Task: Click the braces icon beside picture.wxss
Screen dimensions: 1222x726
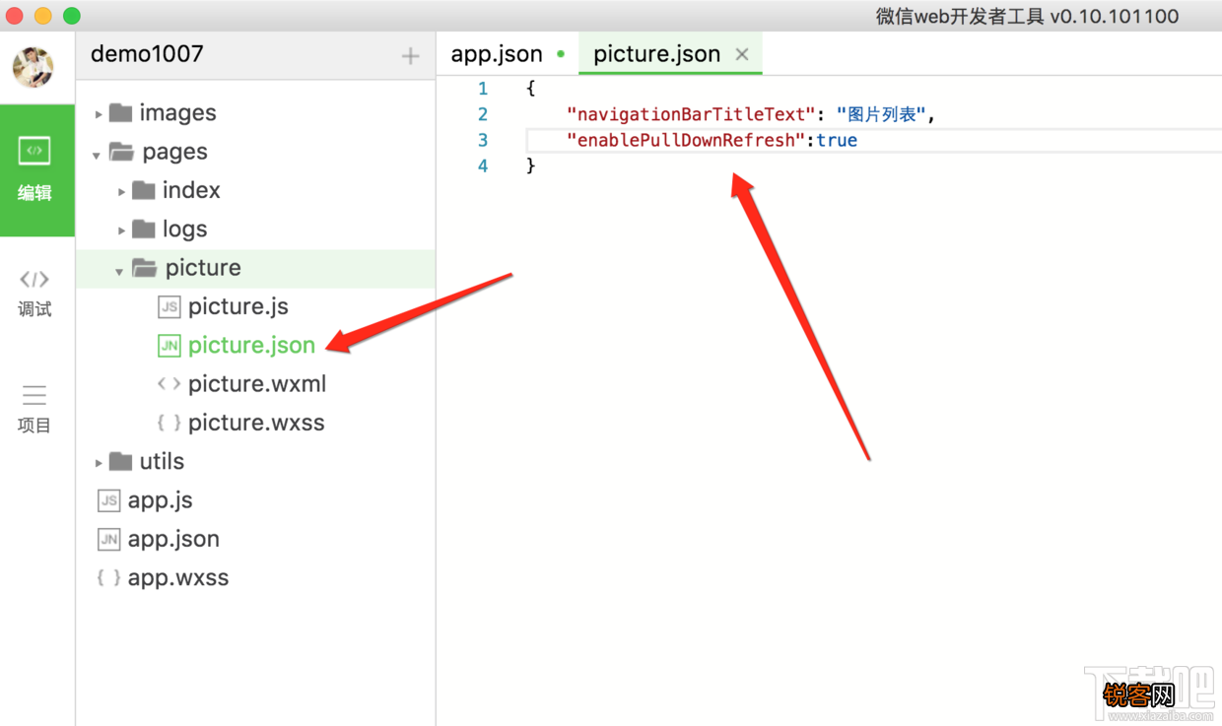Action: [x=170, y=423]
